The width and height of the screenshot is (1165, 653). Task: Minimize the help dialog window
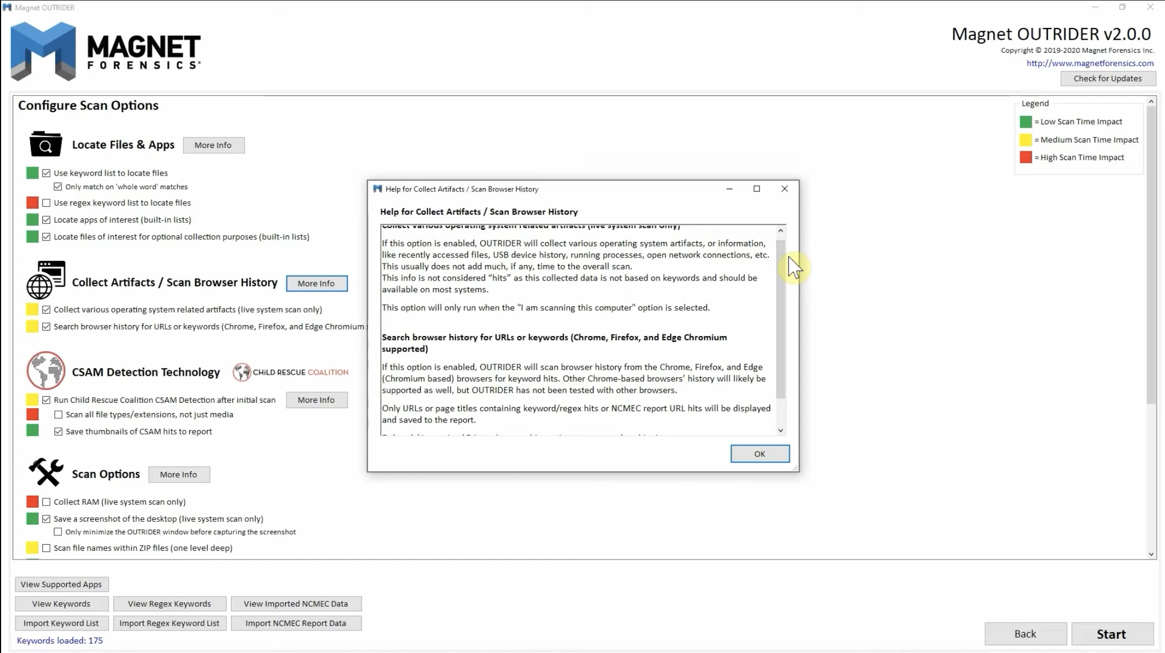pyautogui.click(x=729, y=189)
